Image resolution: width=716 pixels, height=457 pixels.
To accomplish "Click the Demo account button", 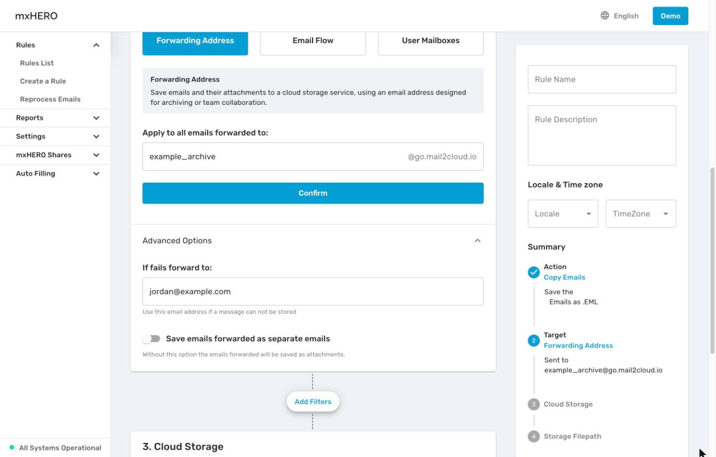I will point(670,16).
